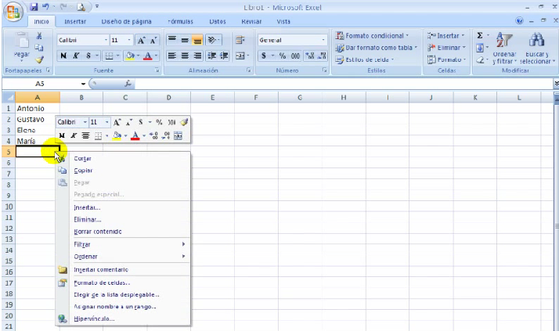
Task: Click the percent style icon in mini toolbar
Action: tap(159, 122)
